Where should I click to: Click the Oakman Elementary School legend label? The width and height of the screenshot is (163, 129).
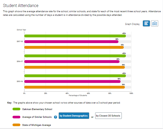click(37, 109)
